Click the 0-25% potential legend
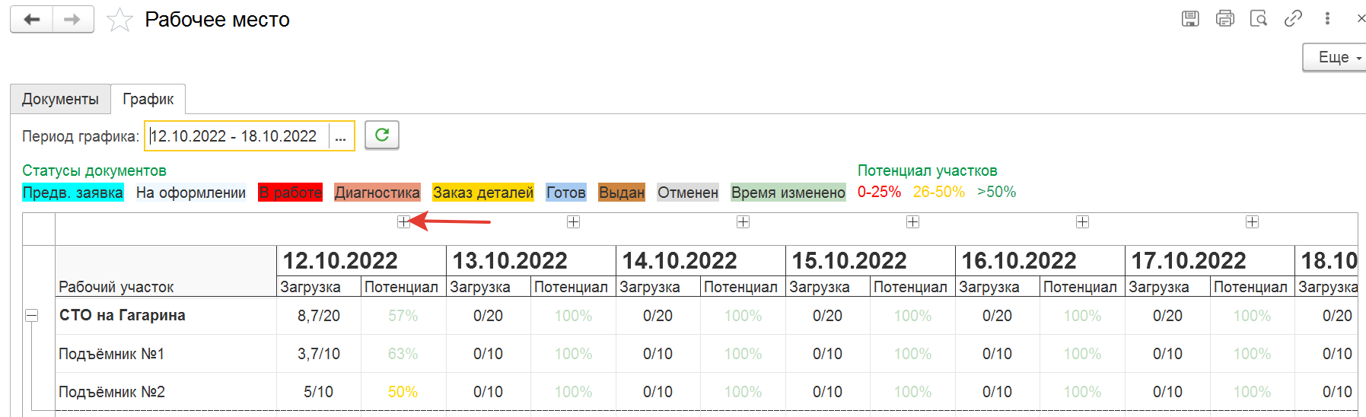 879,192
